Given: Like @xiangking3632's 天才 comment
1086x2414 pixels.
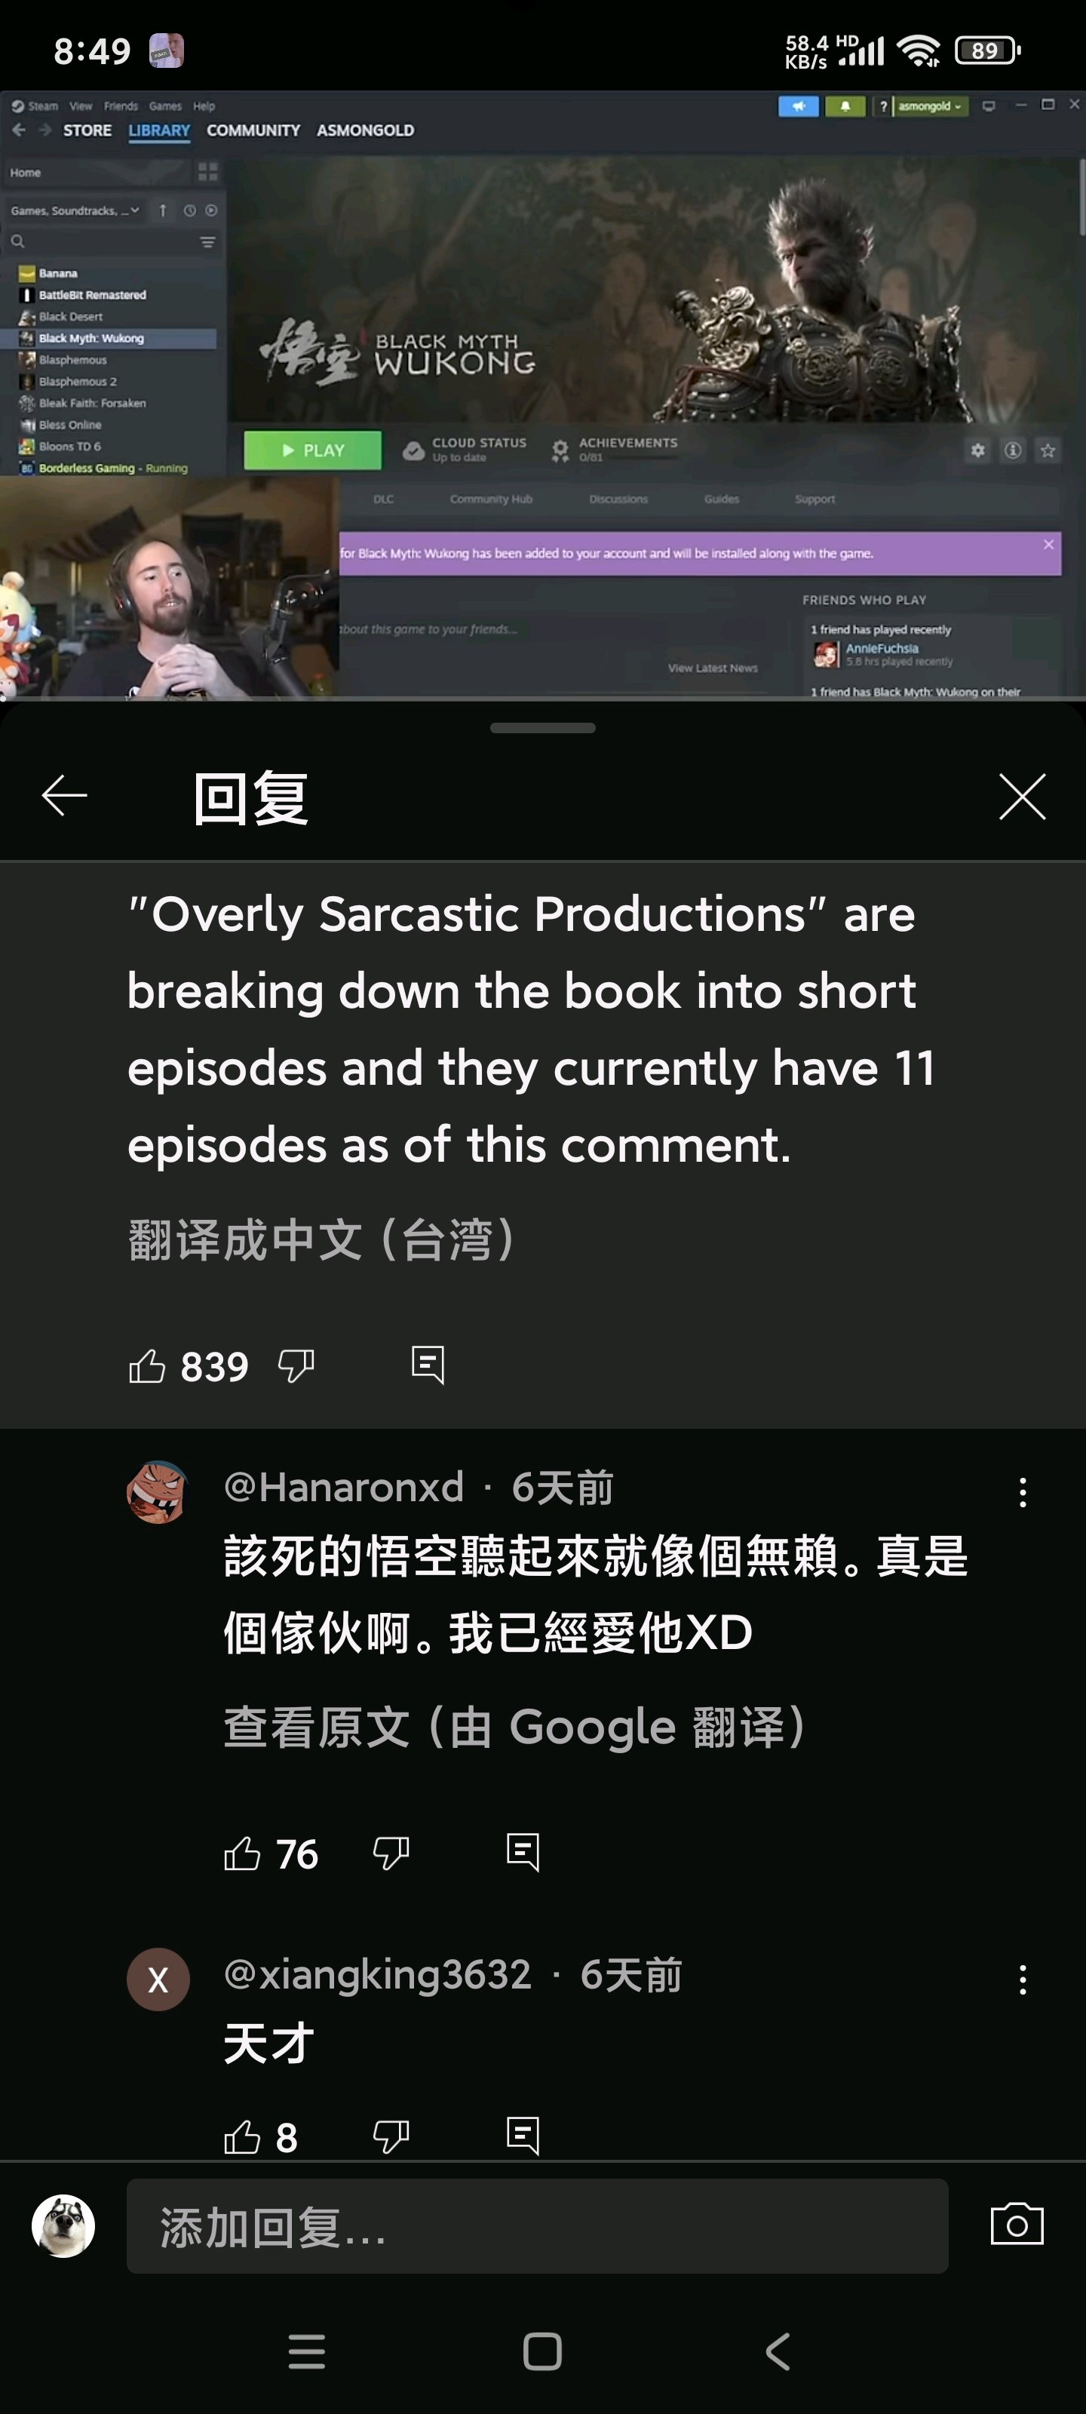Looking at the screenshot, I should pyautogui.click(x=242, y=2136).
